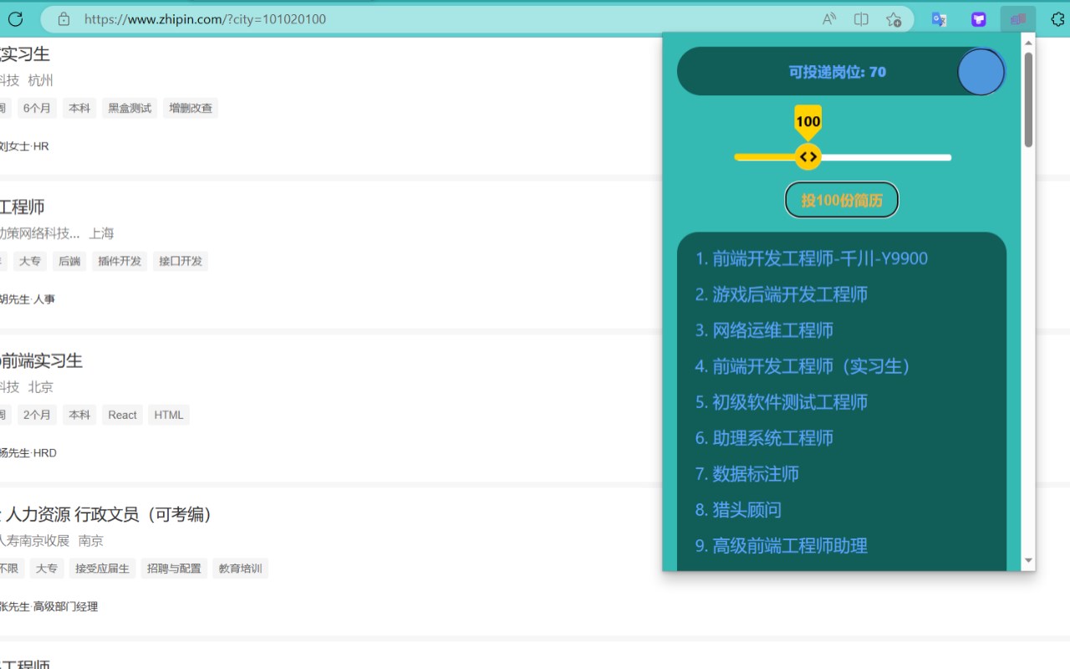This screenshot has height=669, width=1070.
Task: Click the HTML tag
Action: point(169,415)
